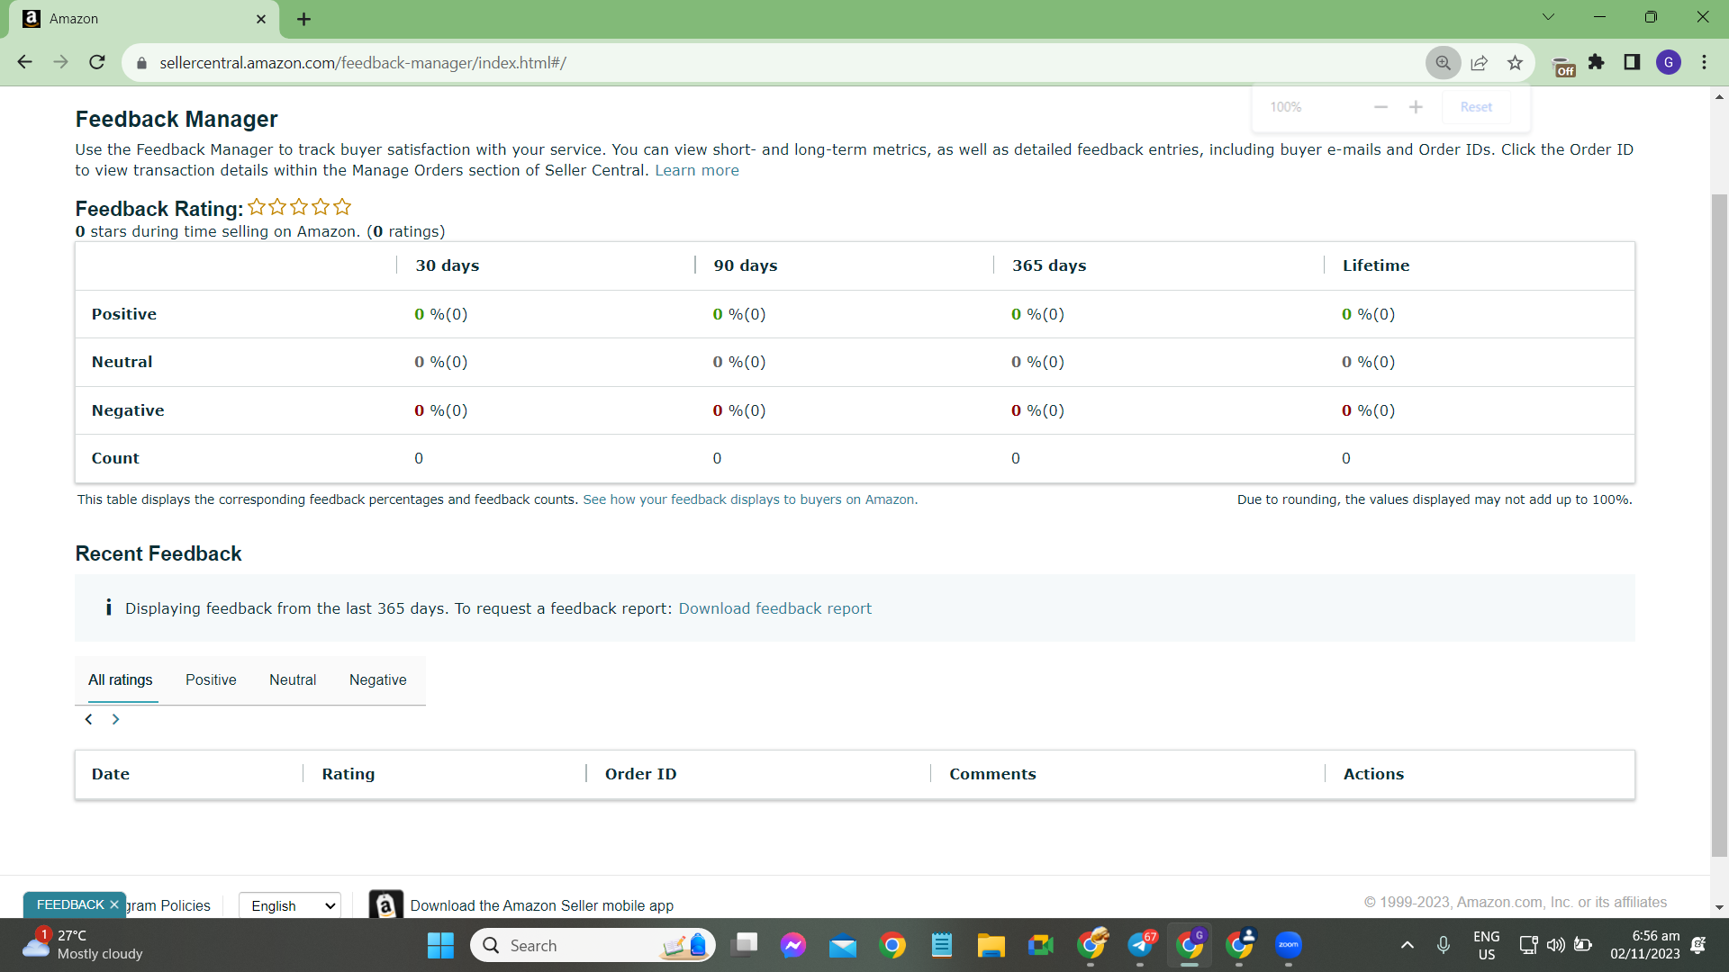
Task: Go back to the previous page
Action: [25, 62]
